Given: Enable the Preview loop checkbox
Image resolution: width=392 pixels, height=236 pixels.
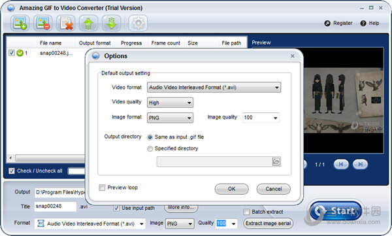Looking at the screenshot, I should [x=102, y=188].
